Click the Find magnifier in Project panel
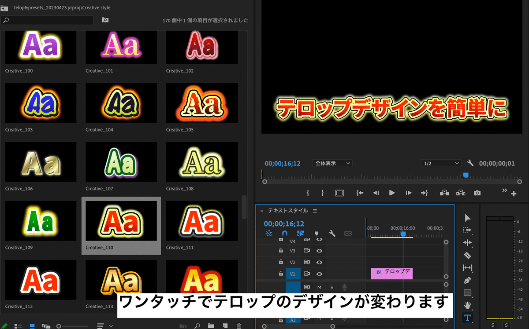The image size is (529, 329). (x=197, y=326)
